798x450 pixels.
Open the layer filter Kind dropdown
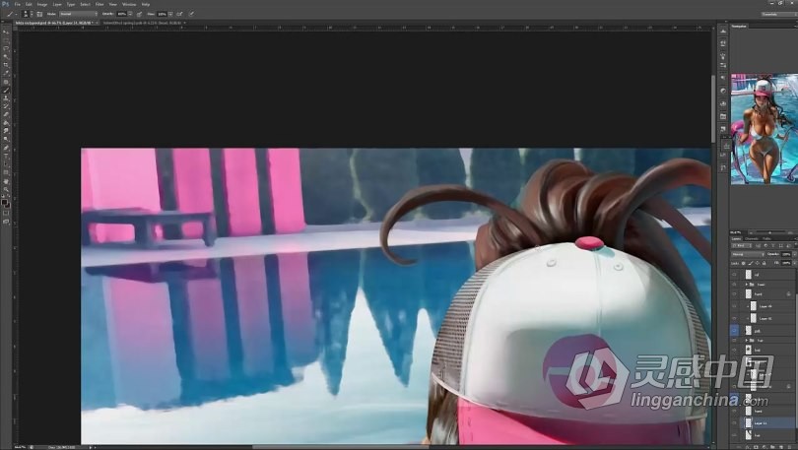coord(742,245)
